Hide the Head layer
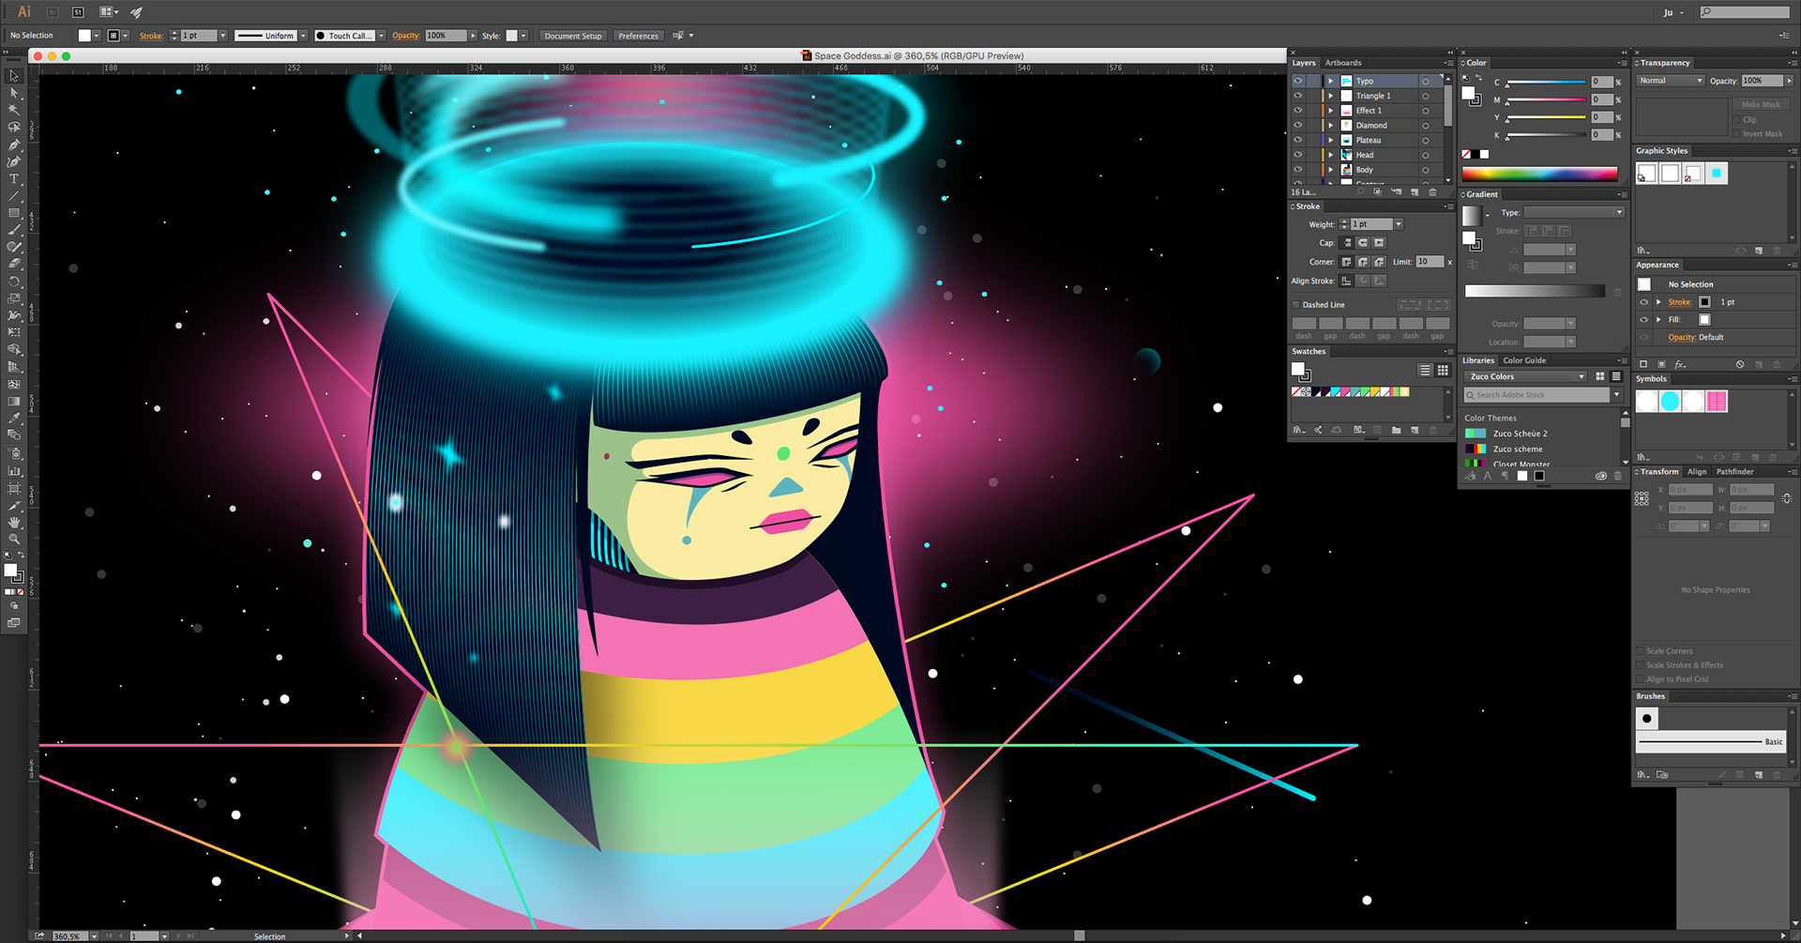This screenshot has height=943, width=1801. coord(1298,155)
